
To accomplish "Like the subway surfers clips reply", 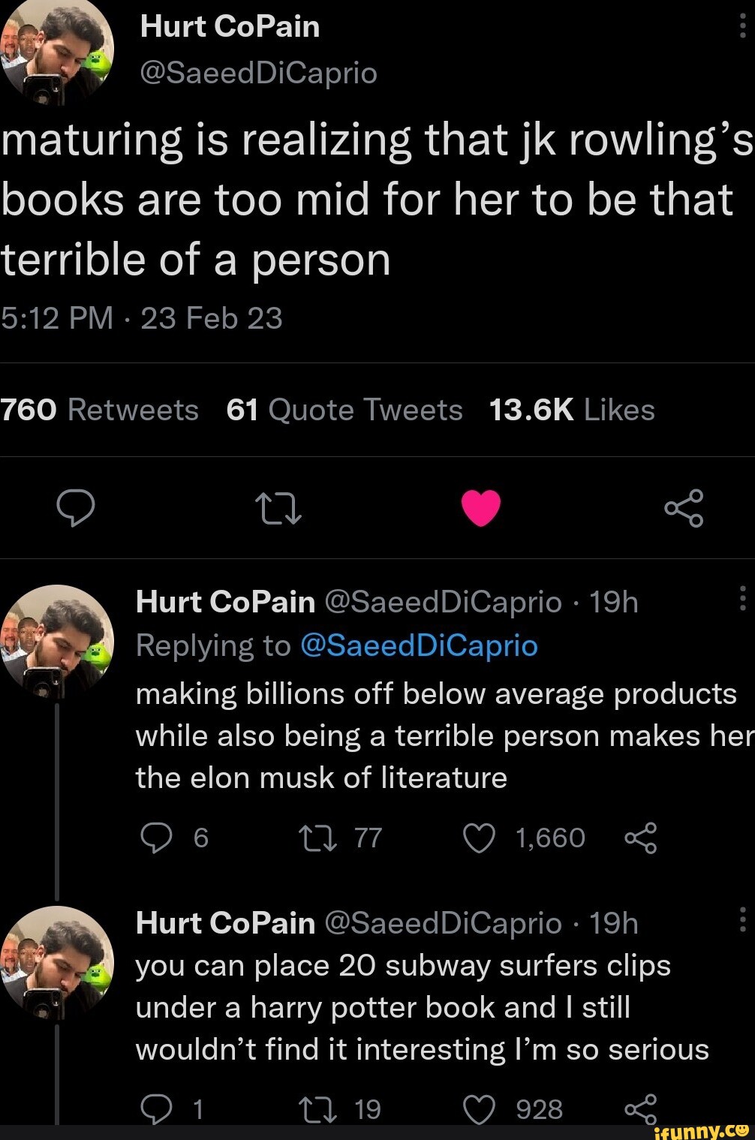I will point(478,1109).
